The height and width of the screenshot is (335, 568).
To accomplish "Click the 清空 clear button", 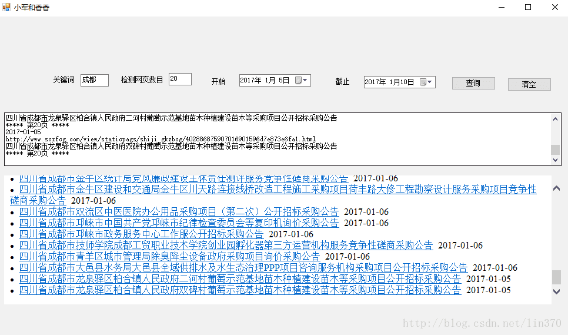I will tap(529, 84).
